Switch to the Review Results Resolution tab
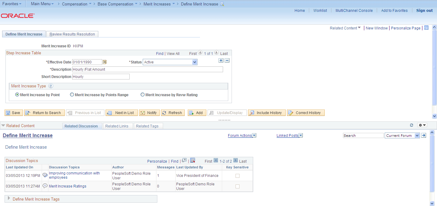The height and width of the screenshot is (206, 437). tap(72, 34)
